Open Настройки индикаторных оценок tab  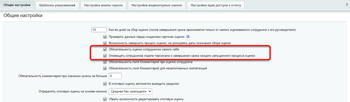point(157,5)
